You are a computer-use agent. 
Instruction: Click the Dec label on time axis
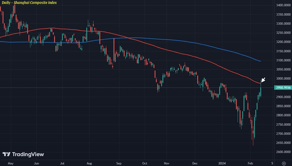click(195, 163)
